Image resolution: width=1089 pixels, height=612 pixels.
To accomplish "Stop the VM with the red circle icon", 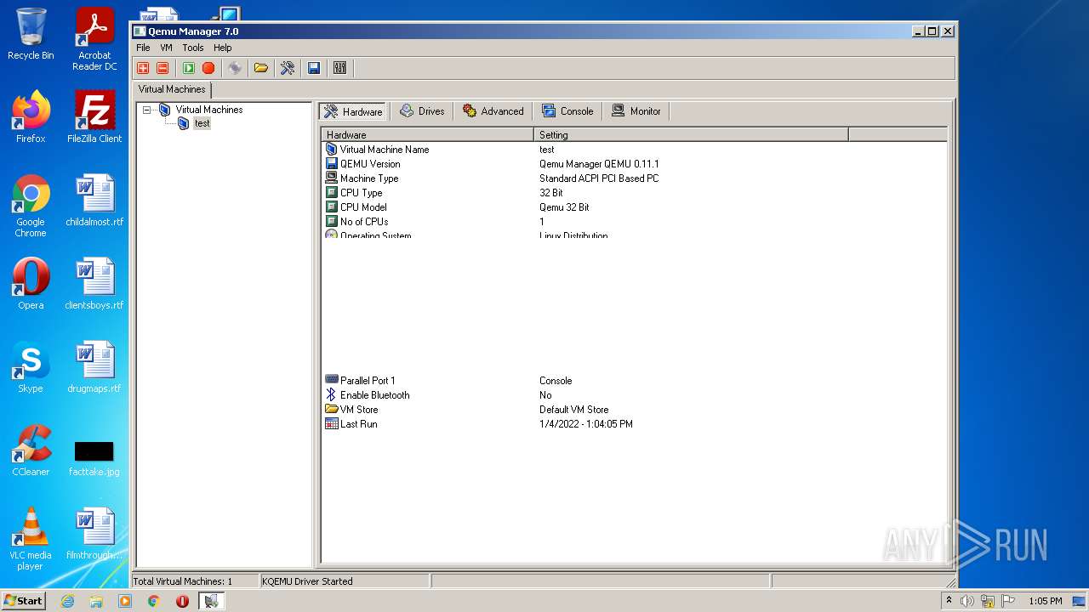I will point(208,68).
